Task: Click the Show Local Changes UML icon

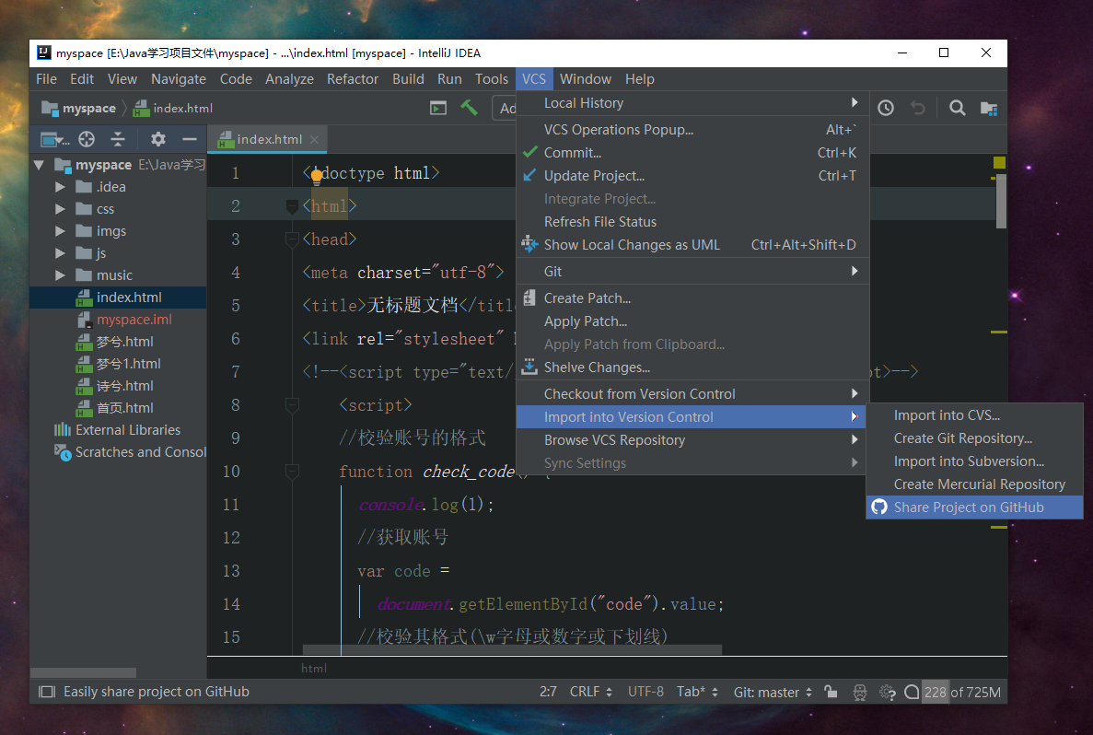Action: (529, 244)
